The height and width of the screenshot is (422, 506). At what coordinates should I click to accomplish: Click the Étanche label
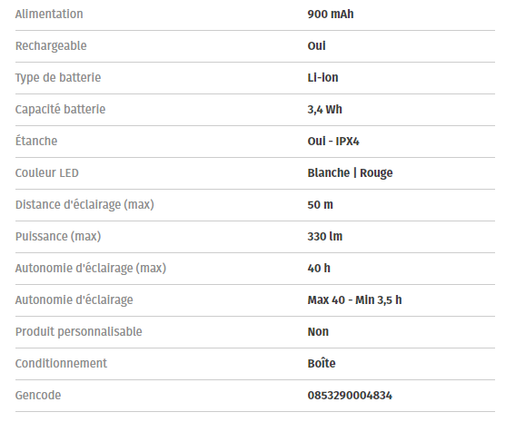tap(36, 141)
